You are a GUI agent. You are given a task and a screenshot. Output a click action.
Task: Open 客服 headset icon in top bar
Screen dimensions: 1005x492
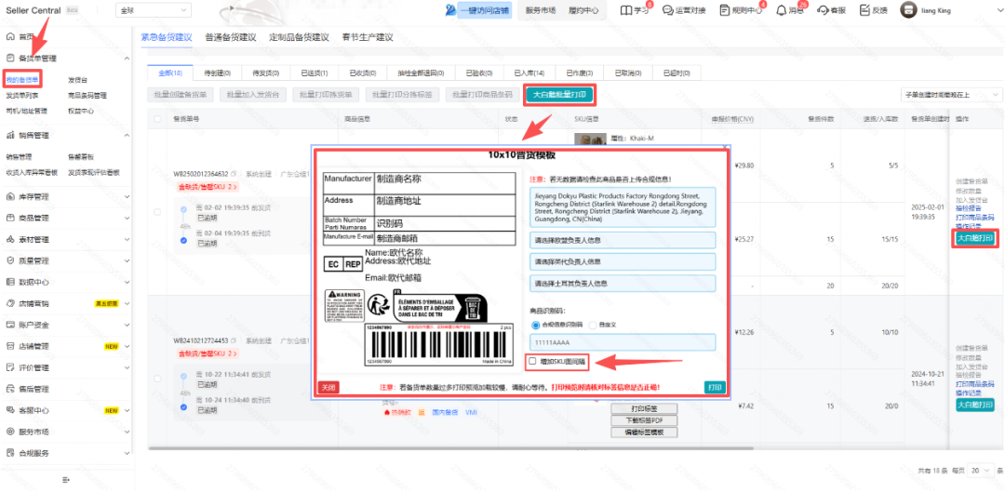point(823,10)
